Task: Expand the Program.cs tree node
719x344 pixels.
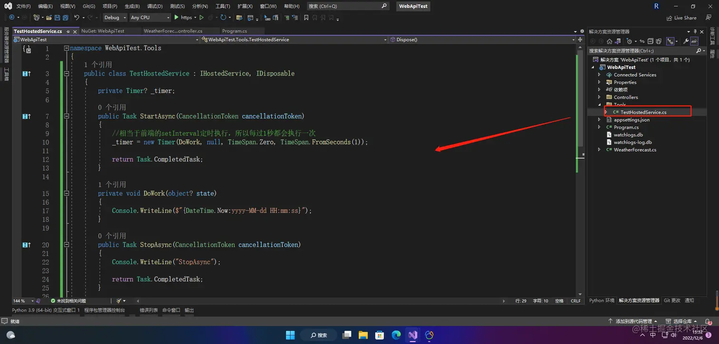Action: tap(599, 127)
